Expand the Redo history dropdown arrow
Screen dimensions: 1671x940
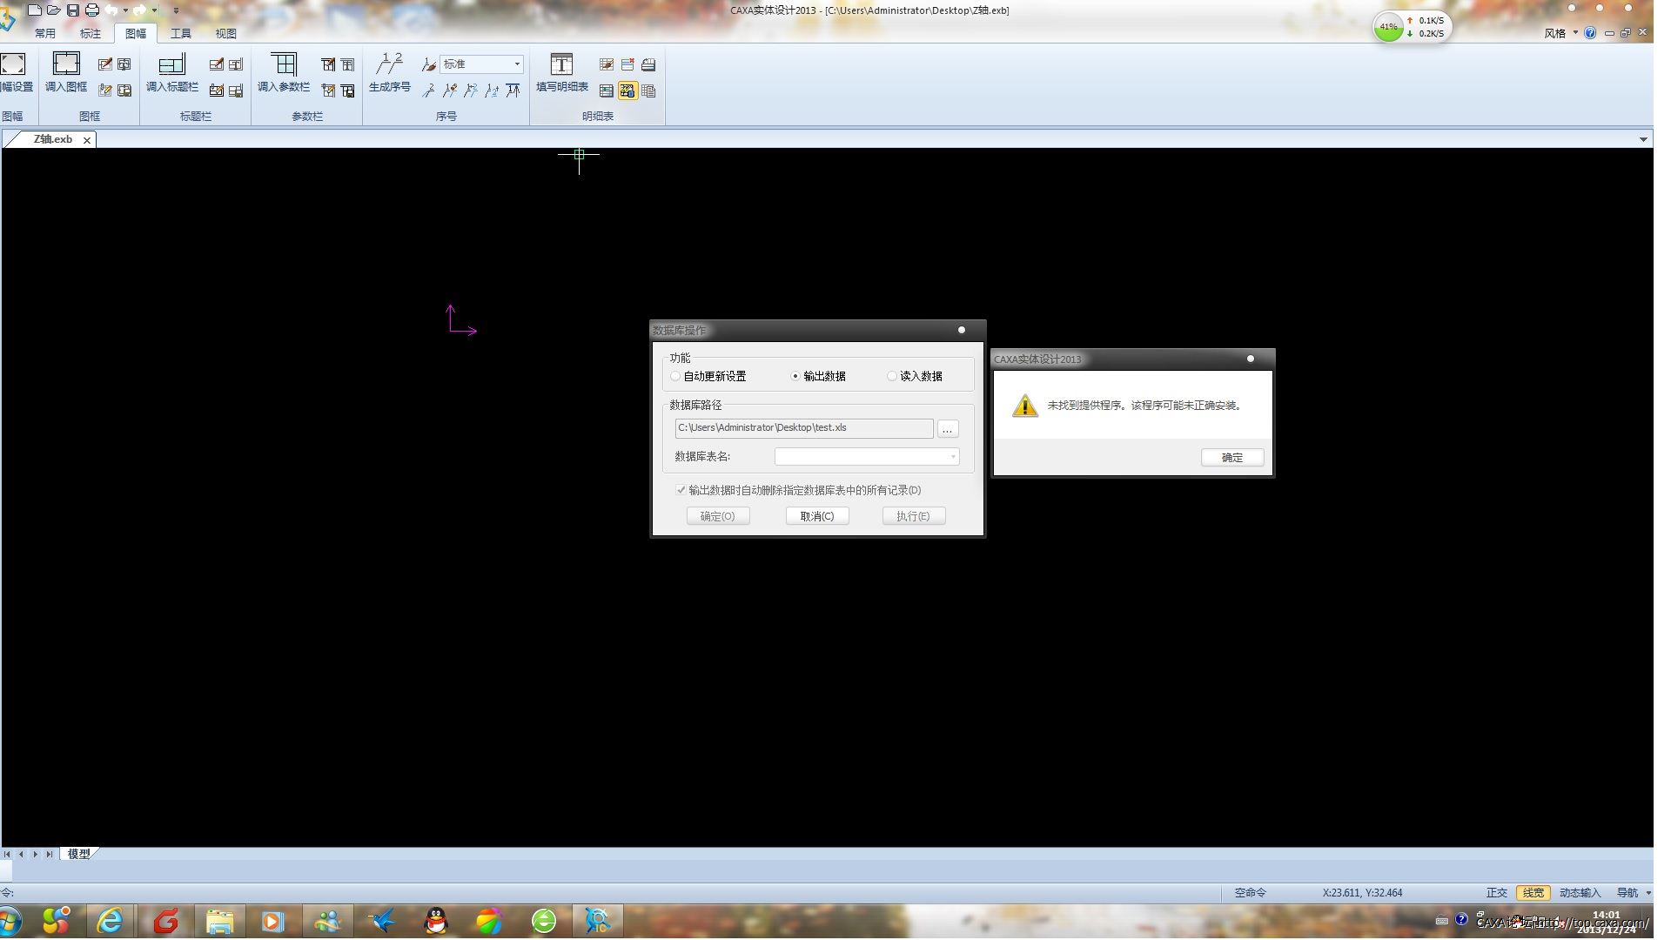point(154,10)
